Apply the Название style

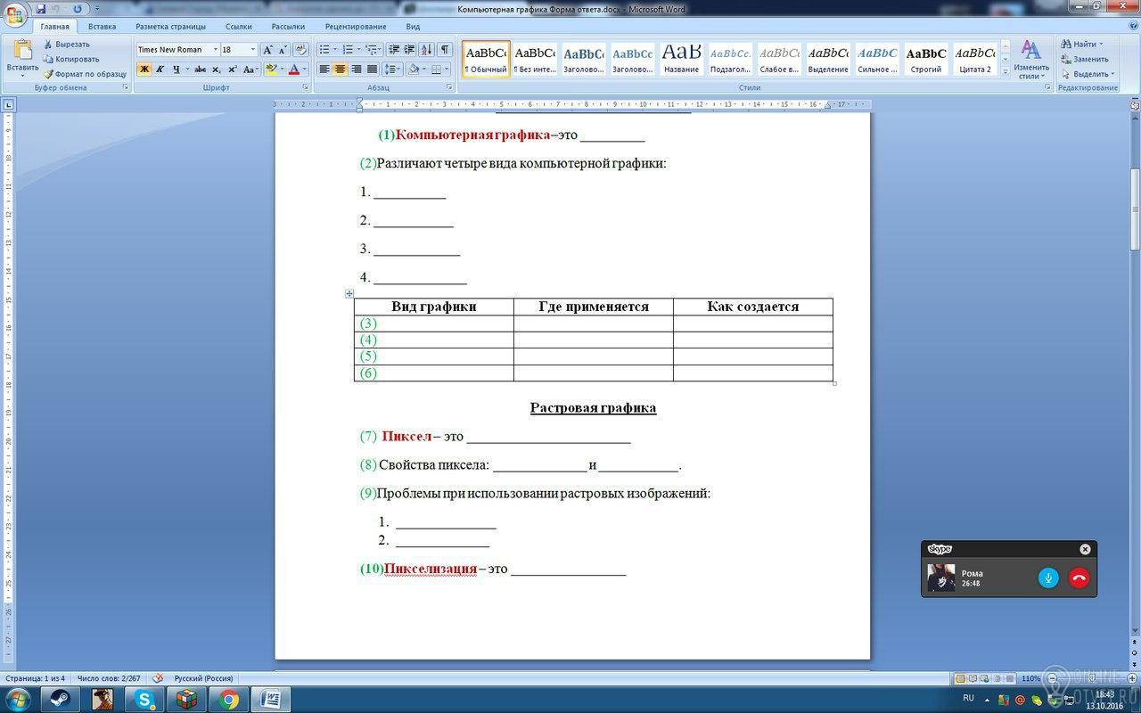[x=681, y=59]
